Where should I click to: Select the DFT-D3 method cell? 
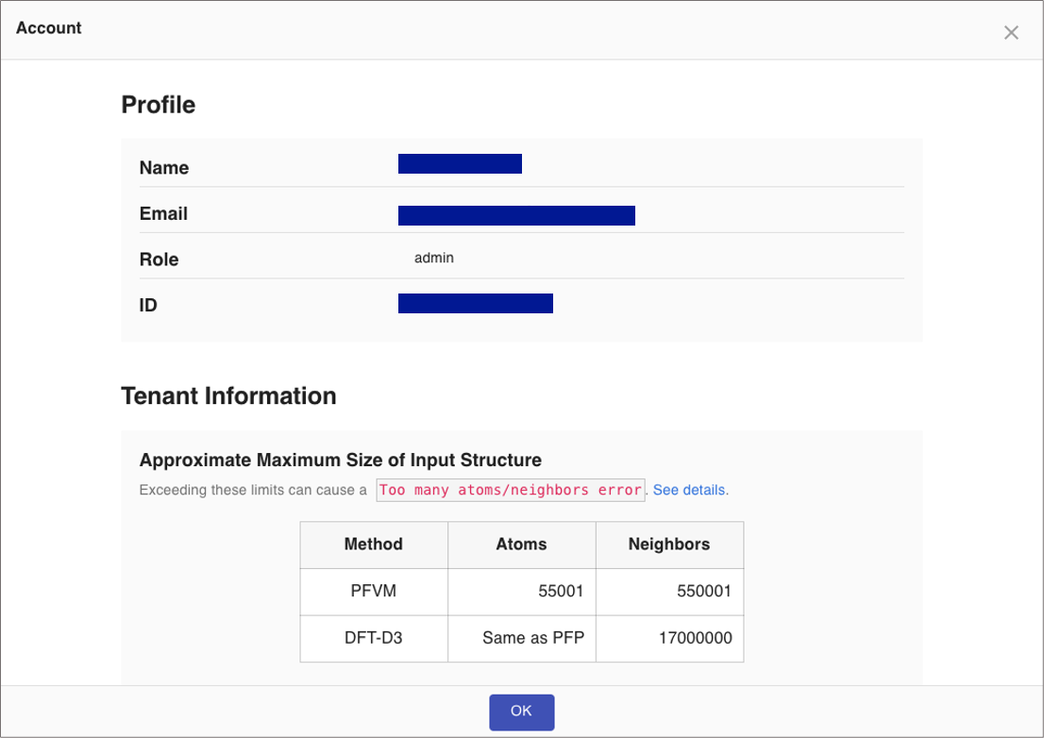coord(374,638)
